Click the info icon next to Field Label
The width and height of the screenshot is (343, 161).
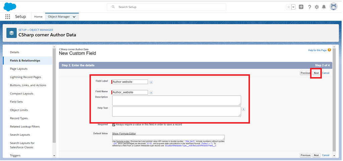point(151,82)
